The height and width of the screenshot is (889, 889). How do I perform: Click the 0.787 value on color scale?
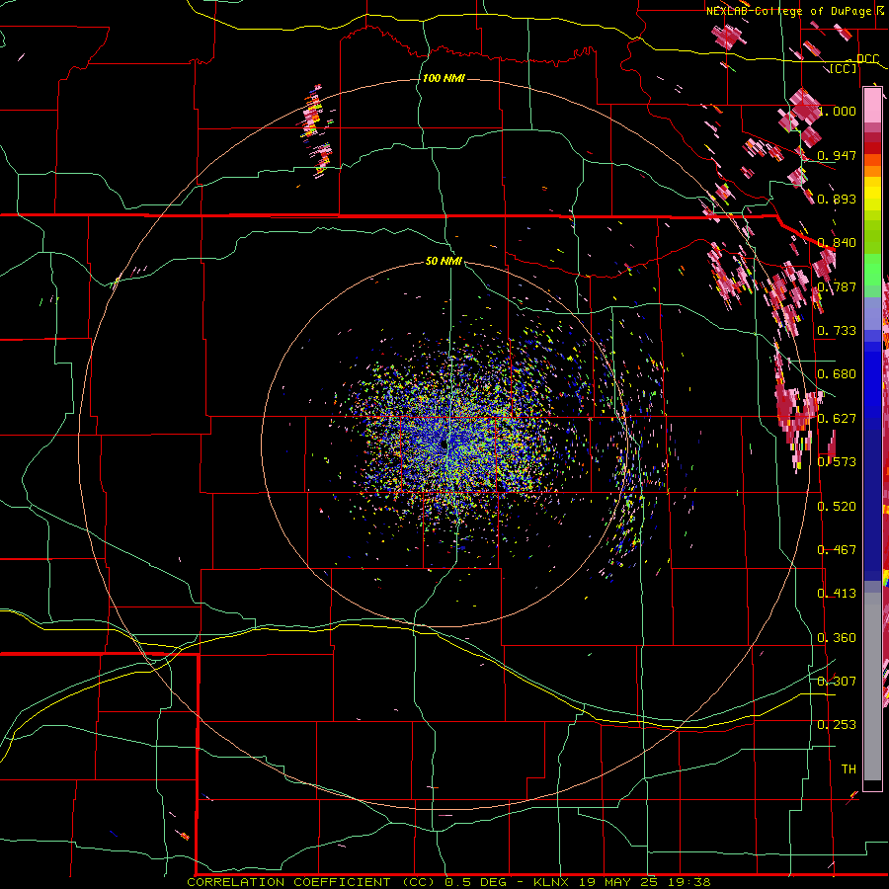coord(837,286)
